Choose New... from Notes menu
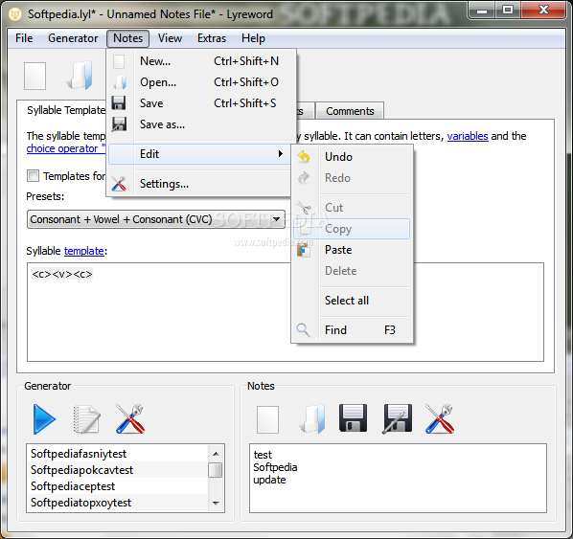Image resolution: width=573 pixels, height=539 pixels. point(200,61)
